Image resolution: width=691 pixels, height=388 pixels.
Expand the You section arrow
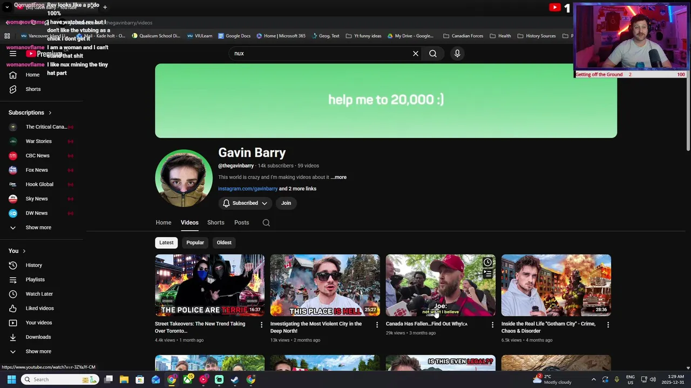(24, 251)
